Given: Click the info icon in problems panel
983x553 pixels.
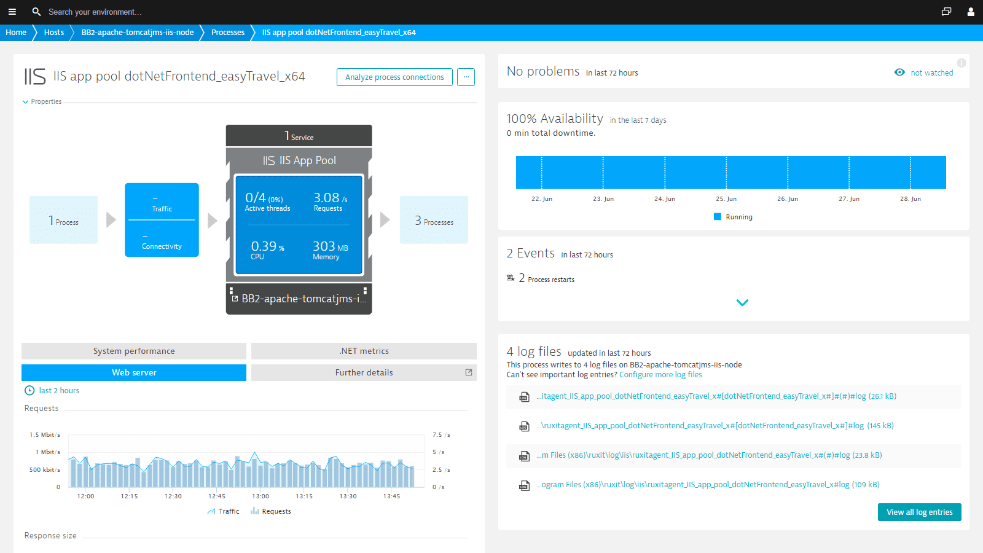Looking at the screenshot, I should tap(961, 63).
